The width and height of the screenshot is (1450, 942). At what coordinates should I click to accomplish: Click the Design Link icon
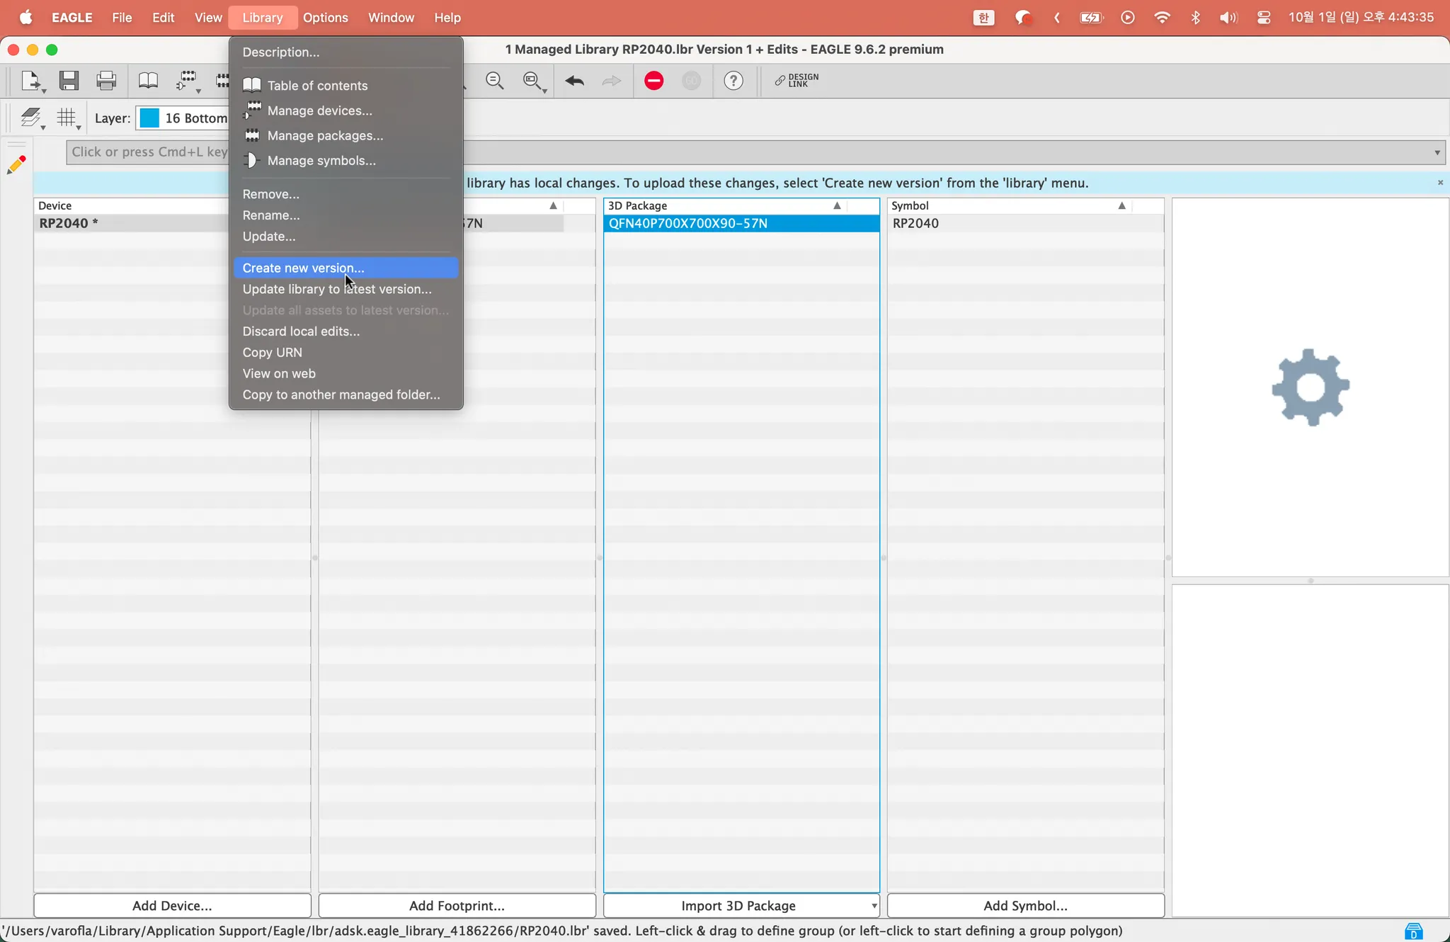(x=797, y=81)
